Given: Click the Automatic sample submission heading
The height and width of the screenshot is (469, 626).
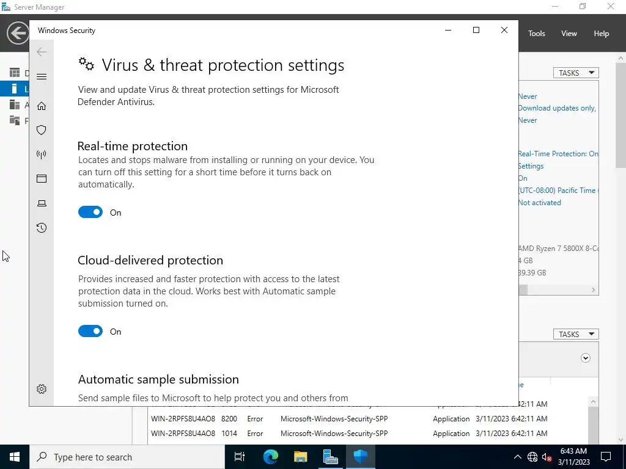Looking at the screenshot, I should [158, 379].
